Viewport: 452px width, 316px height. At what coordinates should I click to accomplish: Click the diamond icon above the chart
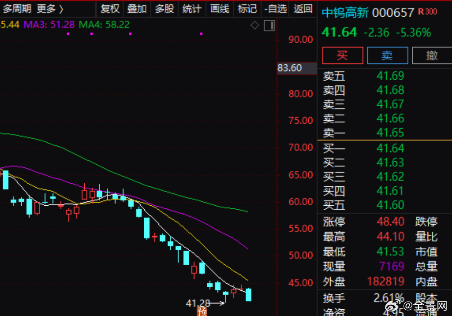(x=255, y=25)
